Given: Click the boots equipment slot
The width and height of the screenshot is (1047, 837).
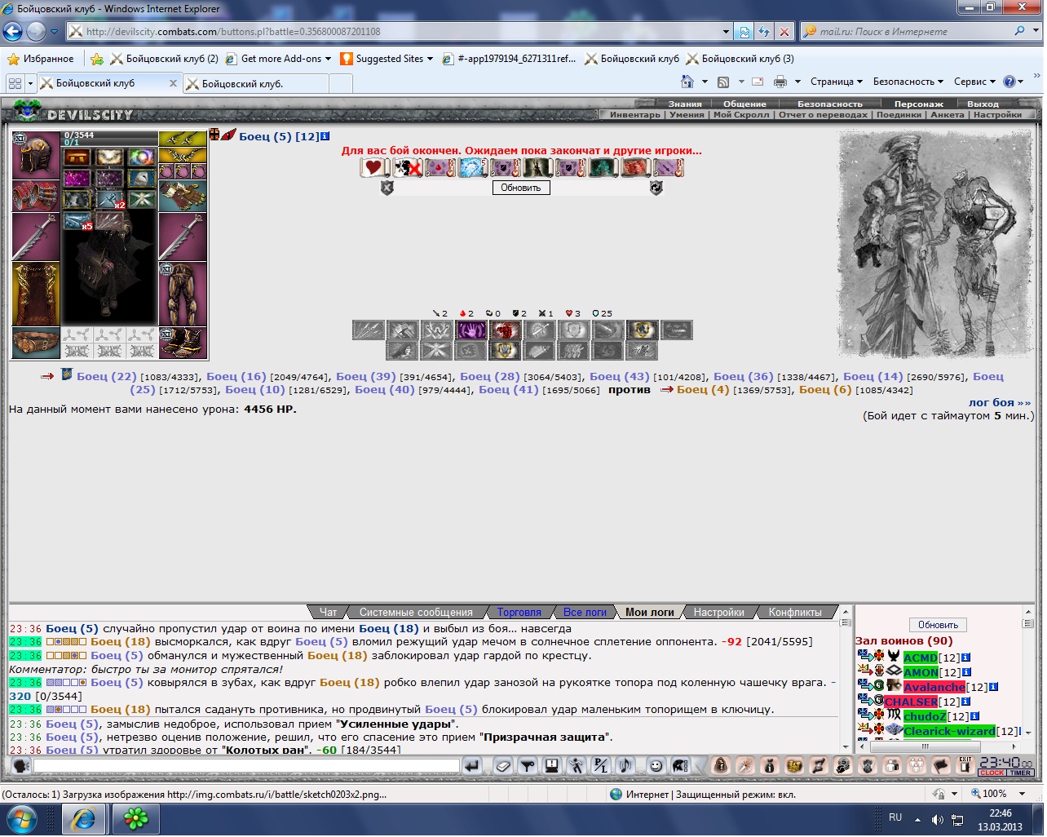Looking at the screenshot, I should tap(183, 343).
